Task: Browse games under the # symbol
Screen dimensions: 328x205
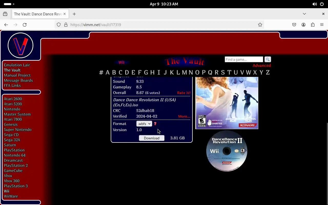Action: pos(101,72)
